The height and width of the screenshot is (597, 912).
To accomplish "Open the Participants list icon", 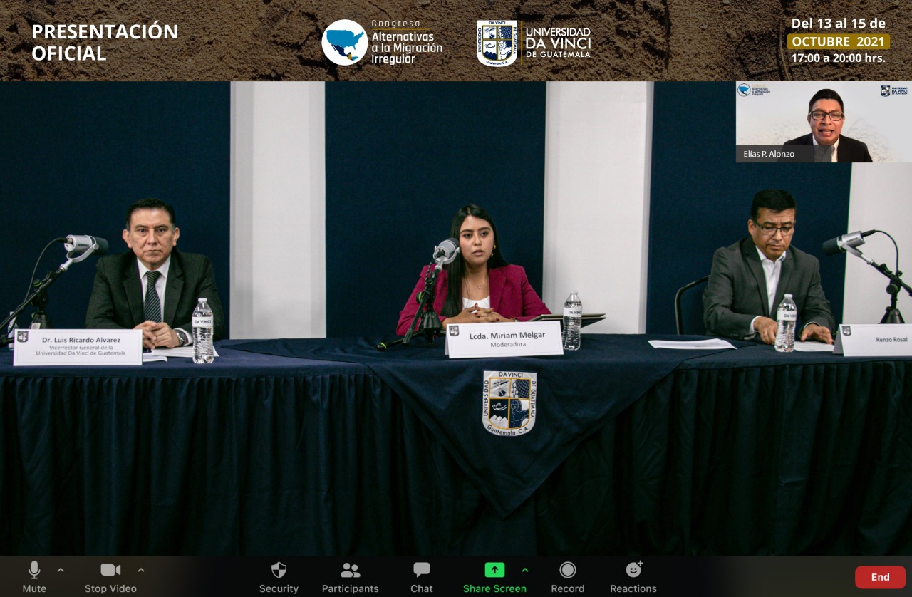I will coord(350,570).
